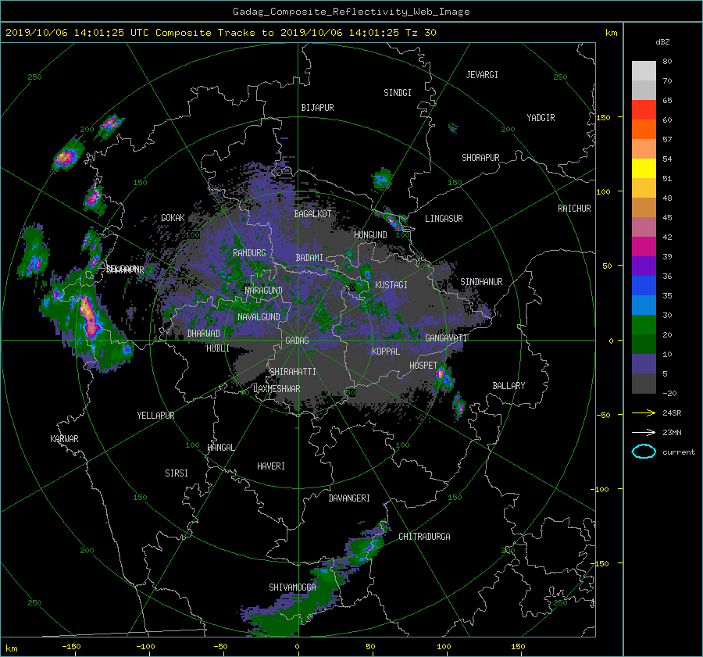
Task: Click the RAMDURG label
Action: point(249,253)
